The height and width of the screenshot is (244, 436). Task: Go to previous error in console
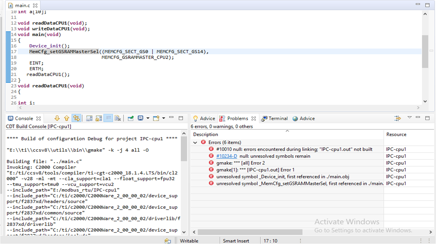tap(67, 118)
